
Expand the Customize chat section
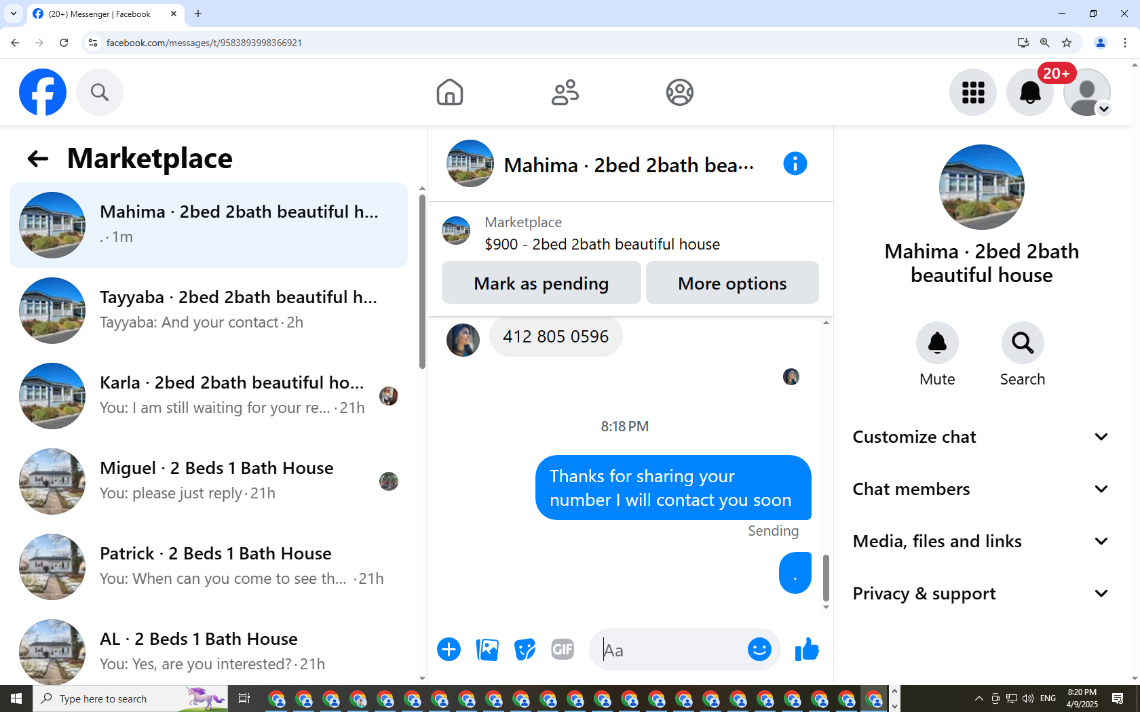[981, 437]
